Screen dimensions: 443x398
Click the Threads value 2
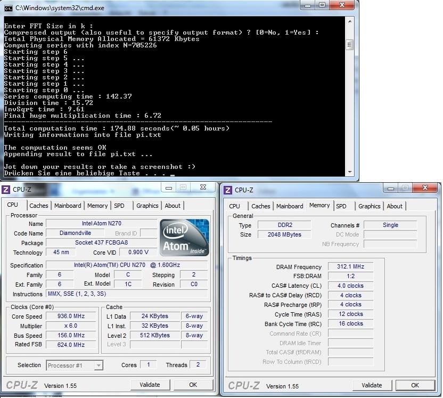tap(198, 364)
